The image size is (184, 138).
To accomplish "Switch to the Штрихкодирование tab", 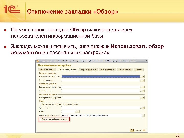I will [88, 70].
